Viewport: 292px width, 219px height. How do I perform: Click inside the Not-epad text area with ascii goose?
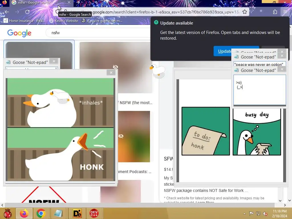point(259,90)
